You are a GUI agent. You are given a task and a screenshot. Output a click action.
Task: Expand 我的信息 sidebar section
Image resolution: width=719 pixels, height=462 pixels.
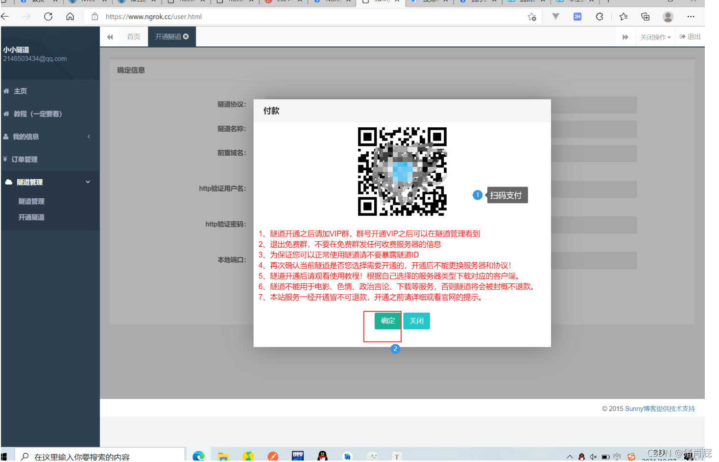point(50,137)
